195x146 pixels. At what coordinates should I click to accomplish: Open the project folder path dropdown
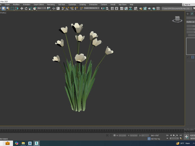177,9
